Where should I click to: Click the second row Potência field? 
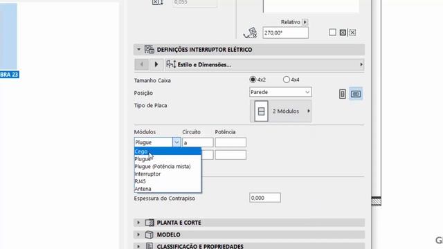click(230, 155)
